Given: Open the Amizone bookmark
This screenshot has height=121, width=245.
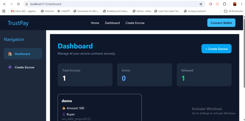Looking at the screenshot, I should click(47, 11).
